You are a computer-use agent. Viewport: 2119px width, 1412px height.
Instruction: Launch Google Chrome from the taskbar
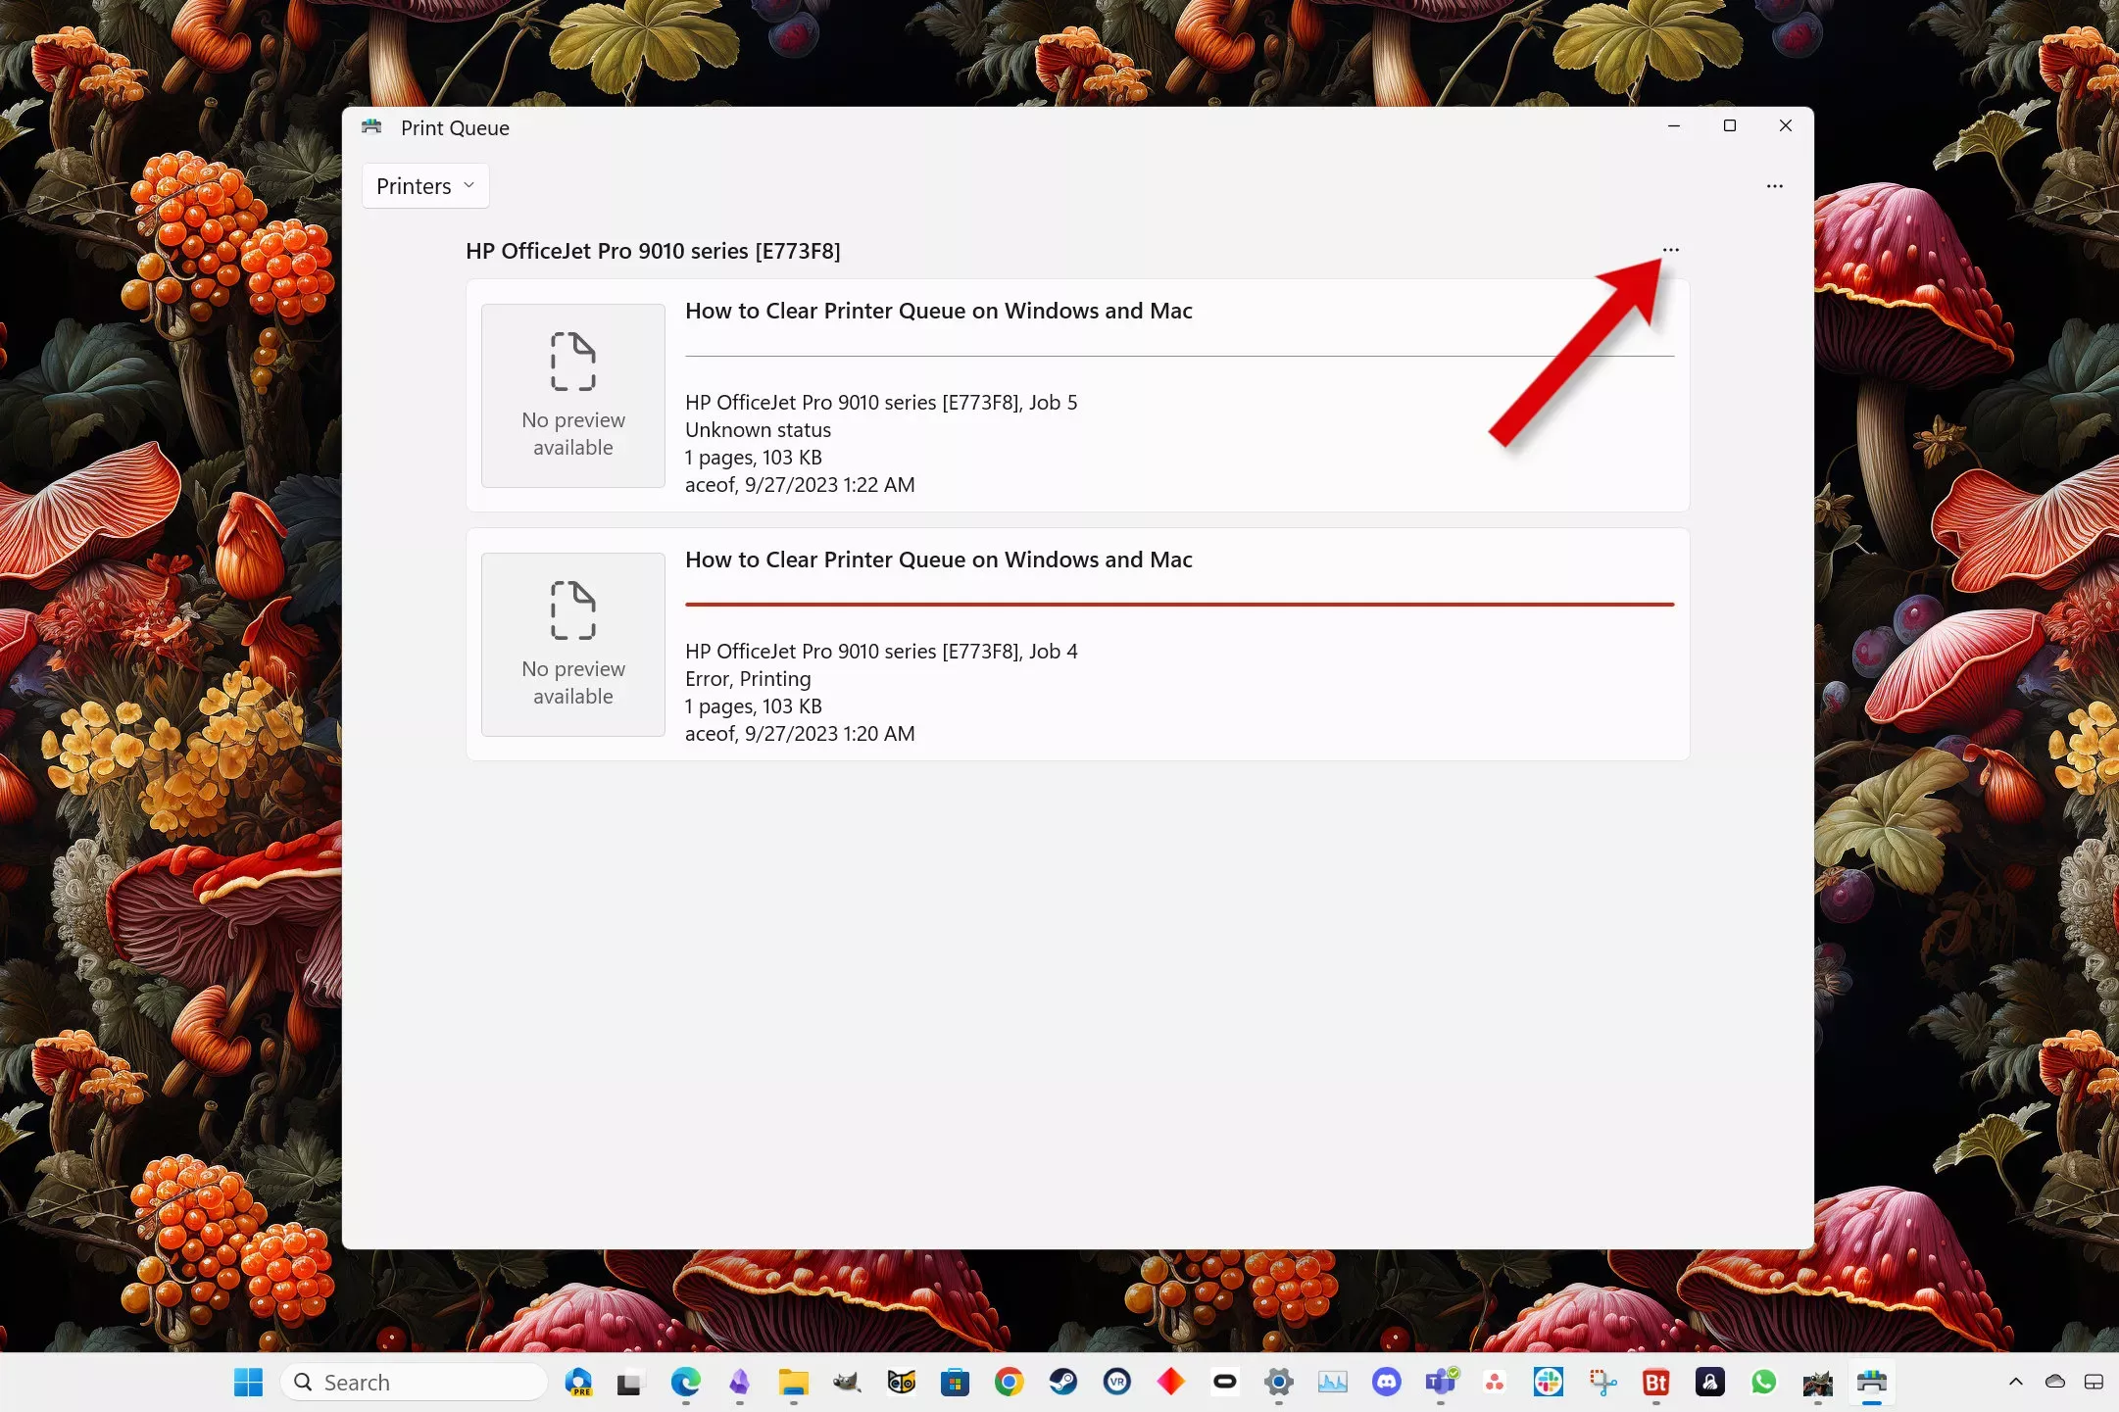[1009, 1382]
